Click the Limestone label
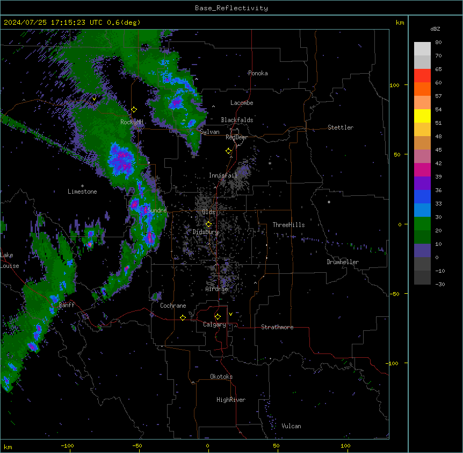Viewport: 463px width, 453px height. [82, 192]
